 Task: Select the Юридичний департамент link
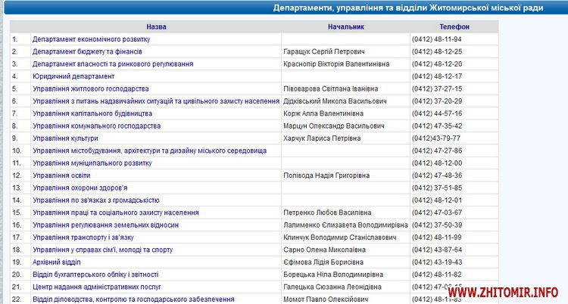pos(73,76)
